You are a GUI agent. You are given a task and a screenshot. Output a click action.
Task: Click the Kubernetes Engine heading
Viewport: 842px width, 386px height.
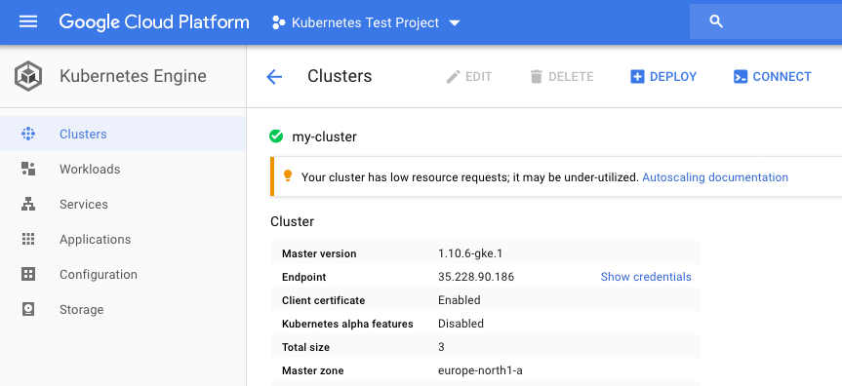point(133,76)
